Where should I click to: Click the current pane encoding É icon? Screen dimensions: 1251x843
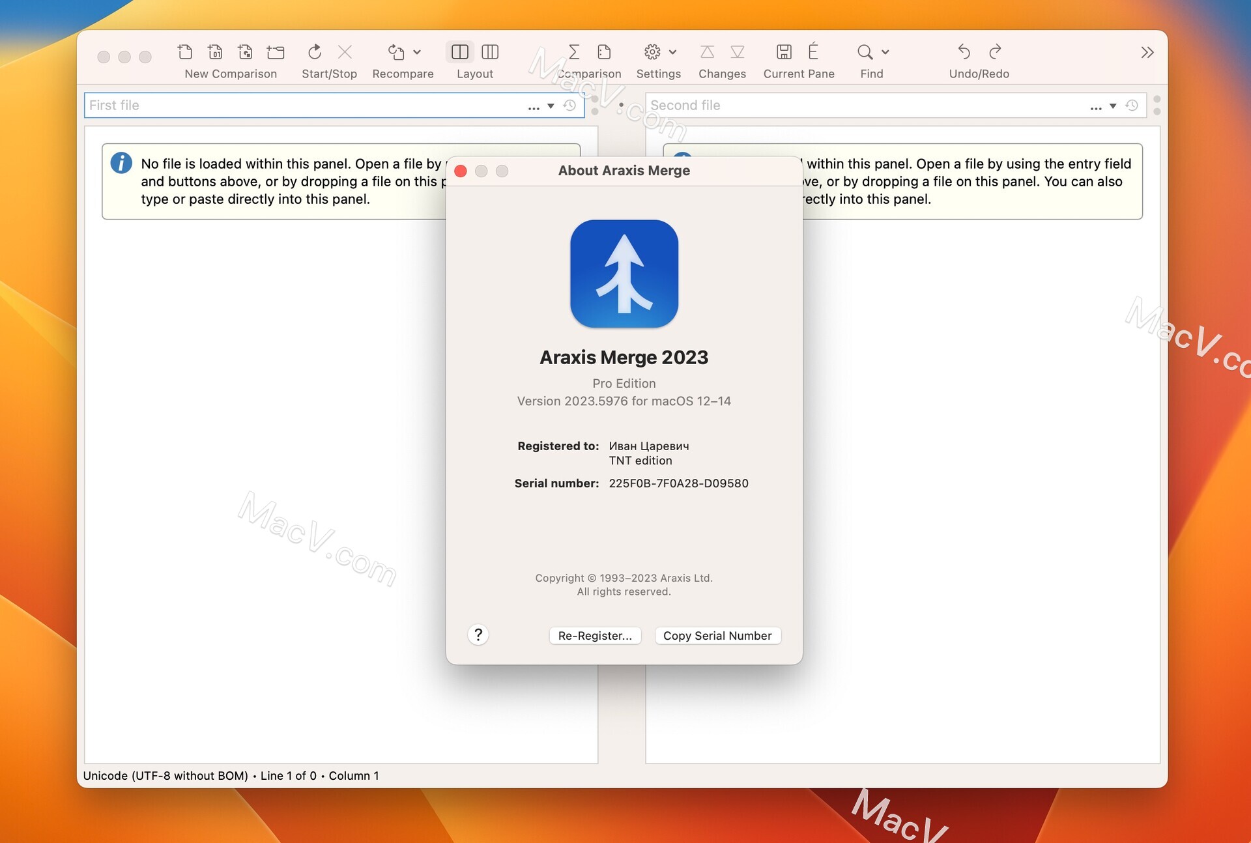[x=813, y=51]
